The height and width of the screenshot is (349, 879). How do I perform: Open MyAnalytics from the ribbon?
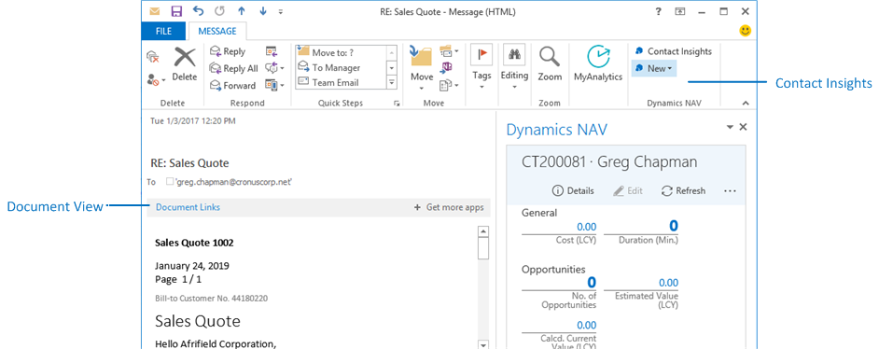pos(597,64)
